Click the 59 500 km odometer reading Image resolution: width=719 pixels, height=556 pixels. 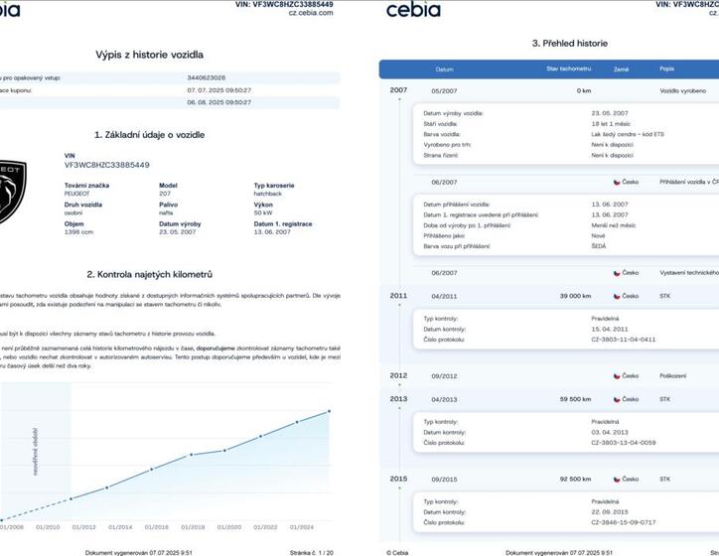[575, 399]
